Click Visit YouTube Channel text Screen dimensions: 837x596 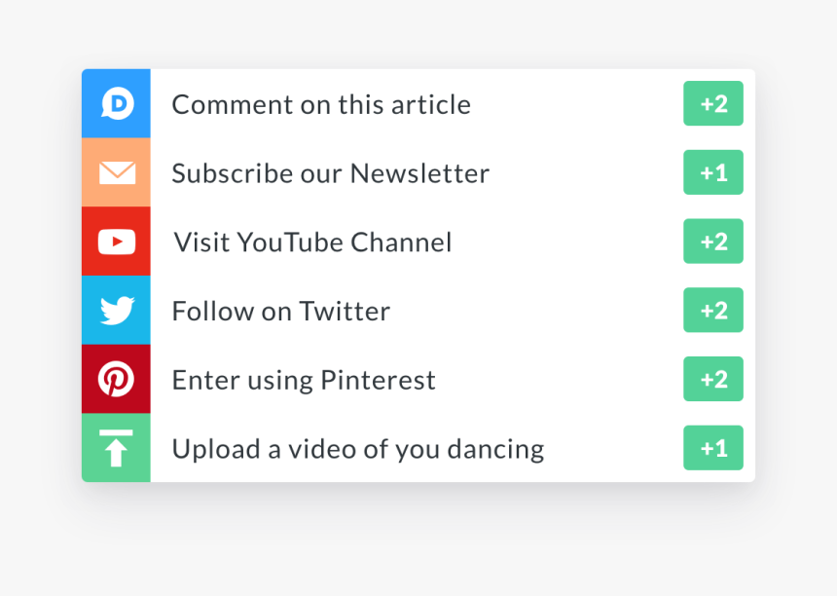coord(311,241)
